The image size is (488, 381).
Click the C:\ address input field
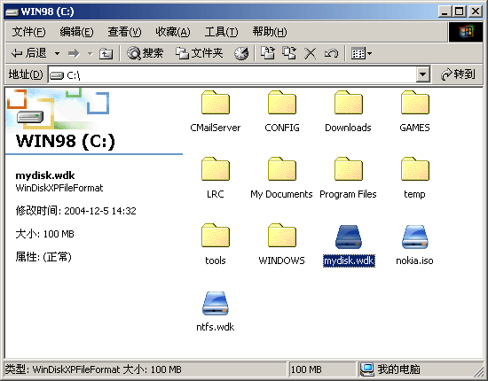[x=232, y=74]
